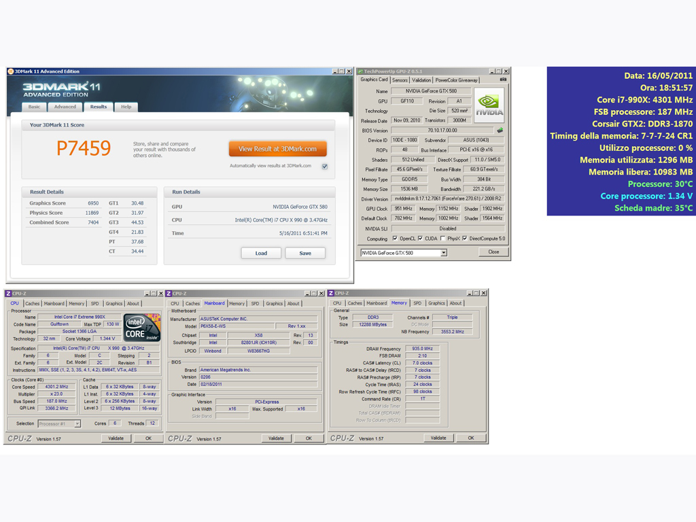Click the Combined Score value 7404
The image size is (696, 522).
93,222
